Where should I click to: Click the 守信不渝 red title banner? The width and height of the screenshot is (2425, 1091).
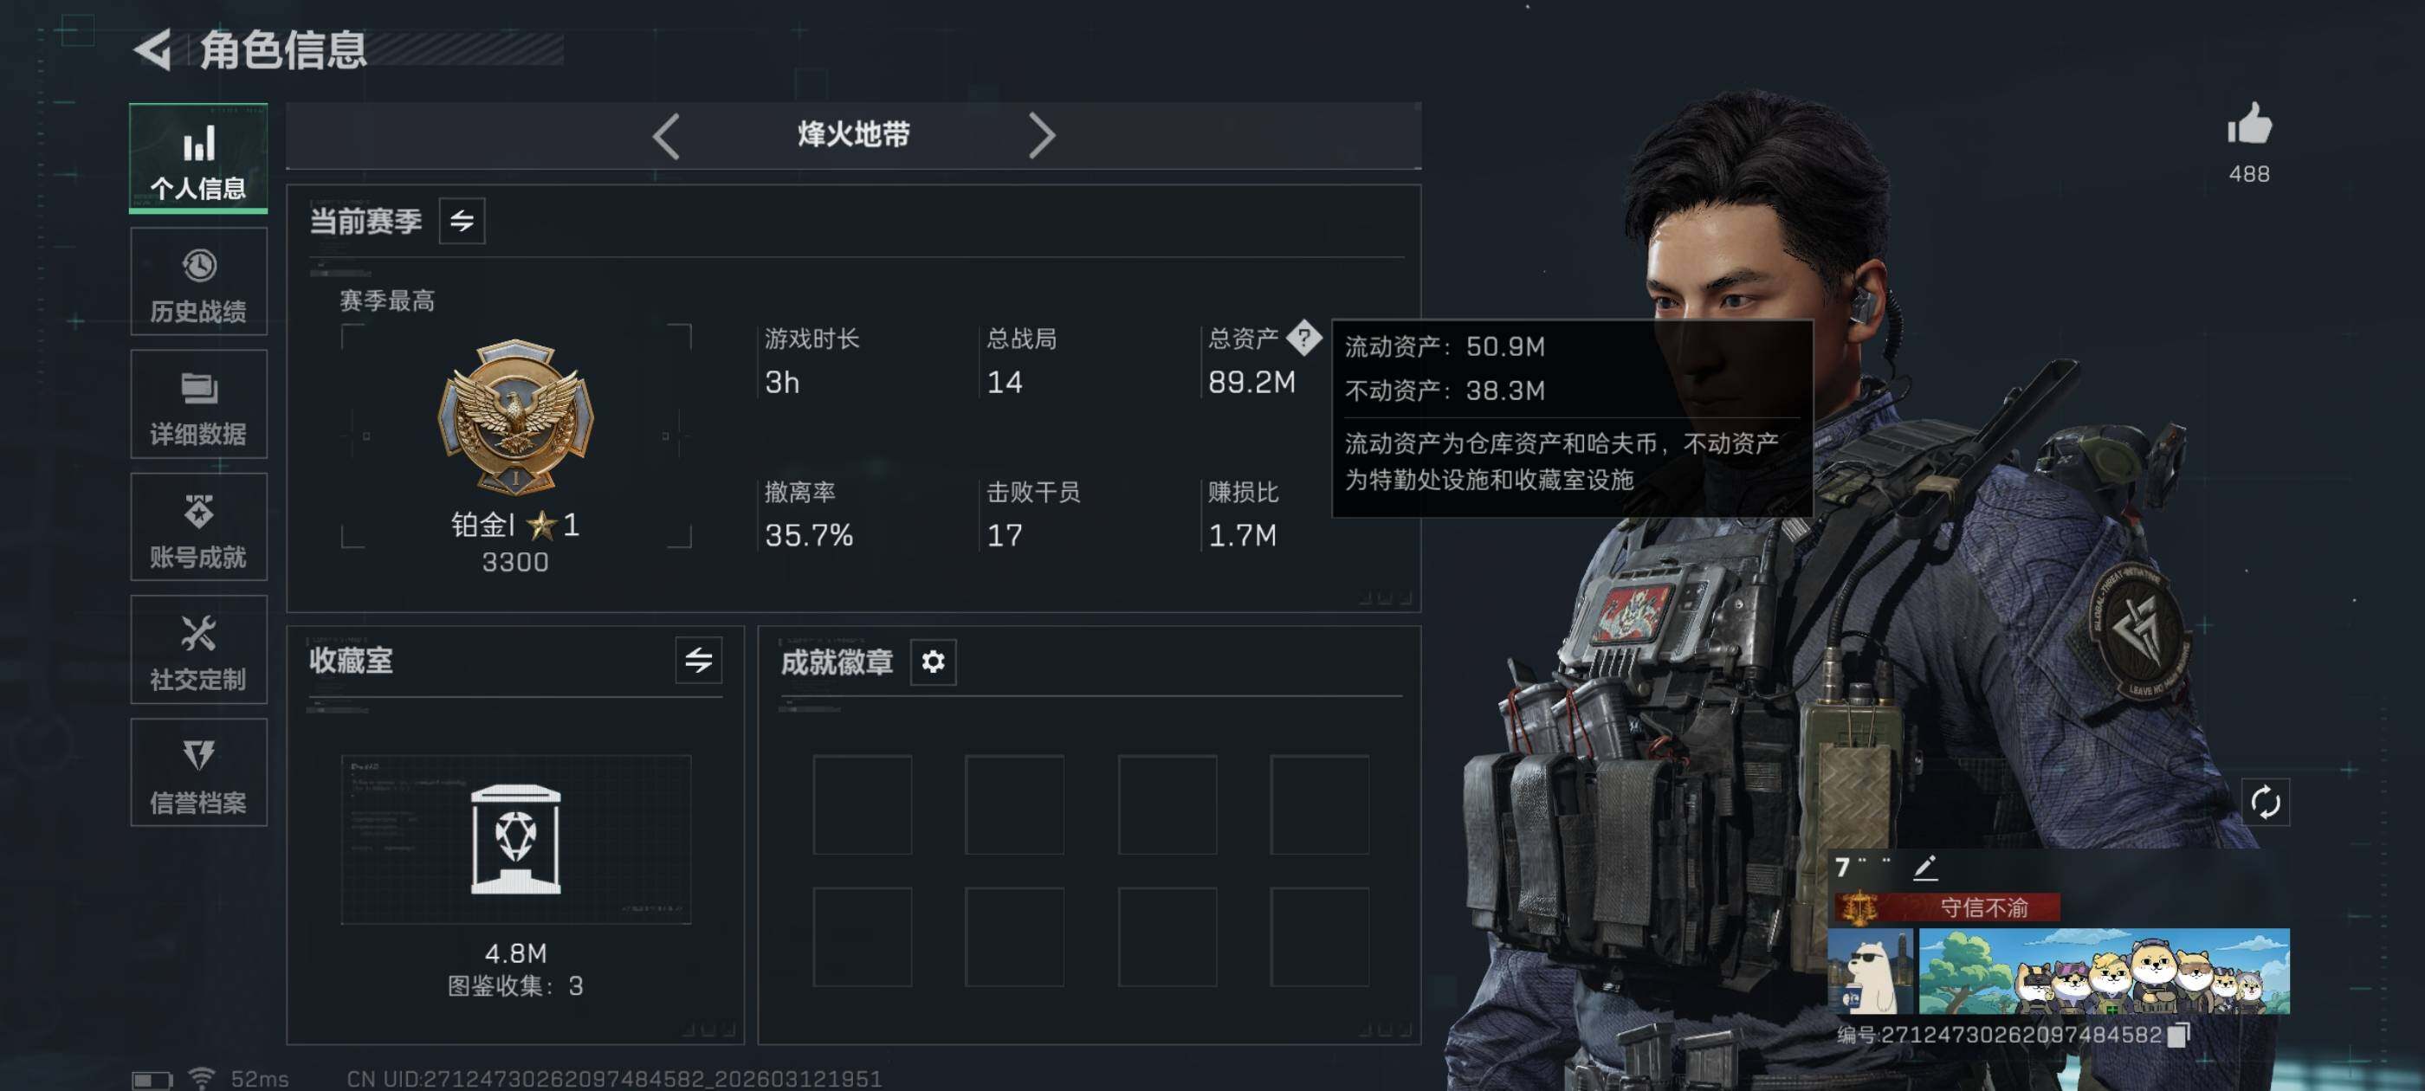pyautogui.click(x=1947, y=907)
